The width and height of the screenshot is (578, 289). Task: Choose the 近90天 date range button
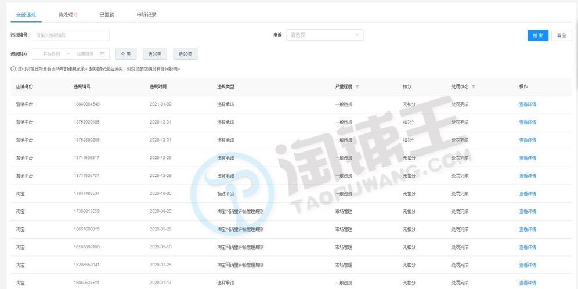185,54
